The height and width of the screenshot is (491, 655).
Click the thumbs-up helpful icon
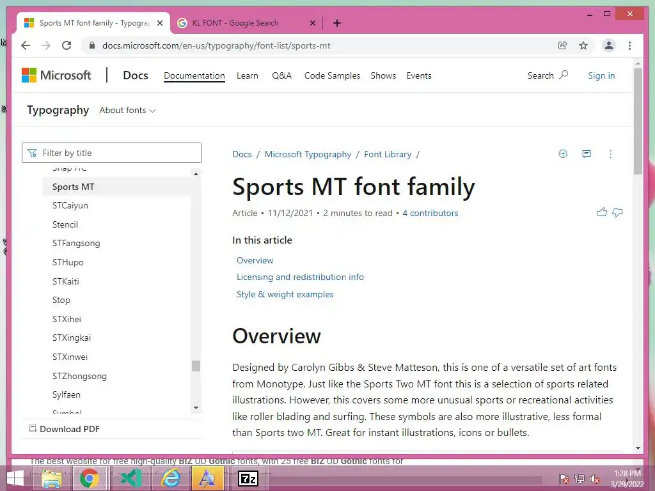(601, 212)
